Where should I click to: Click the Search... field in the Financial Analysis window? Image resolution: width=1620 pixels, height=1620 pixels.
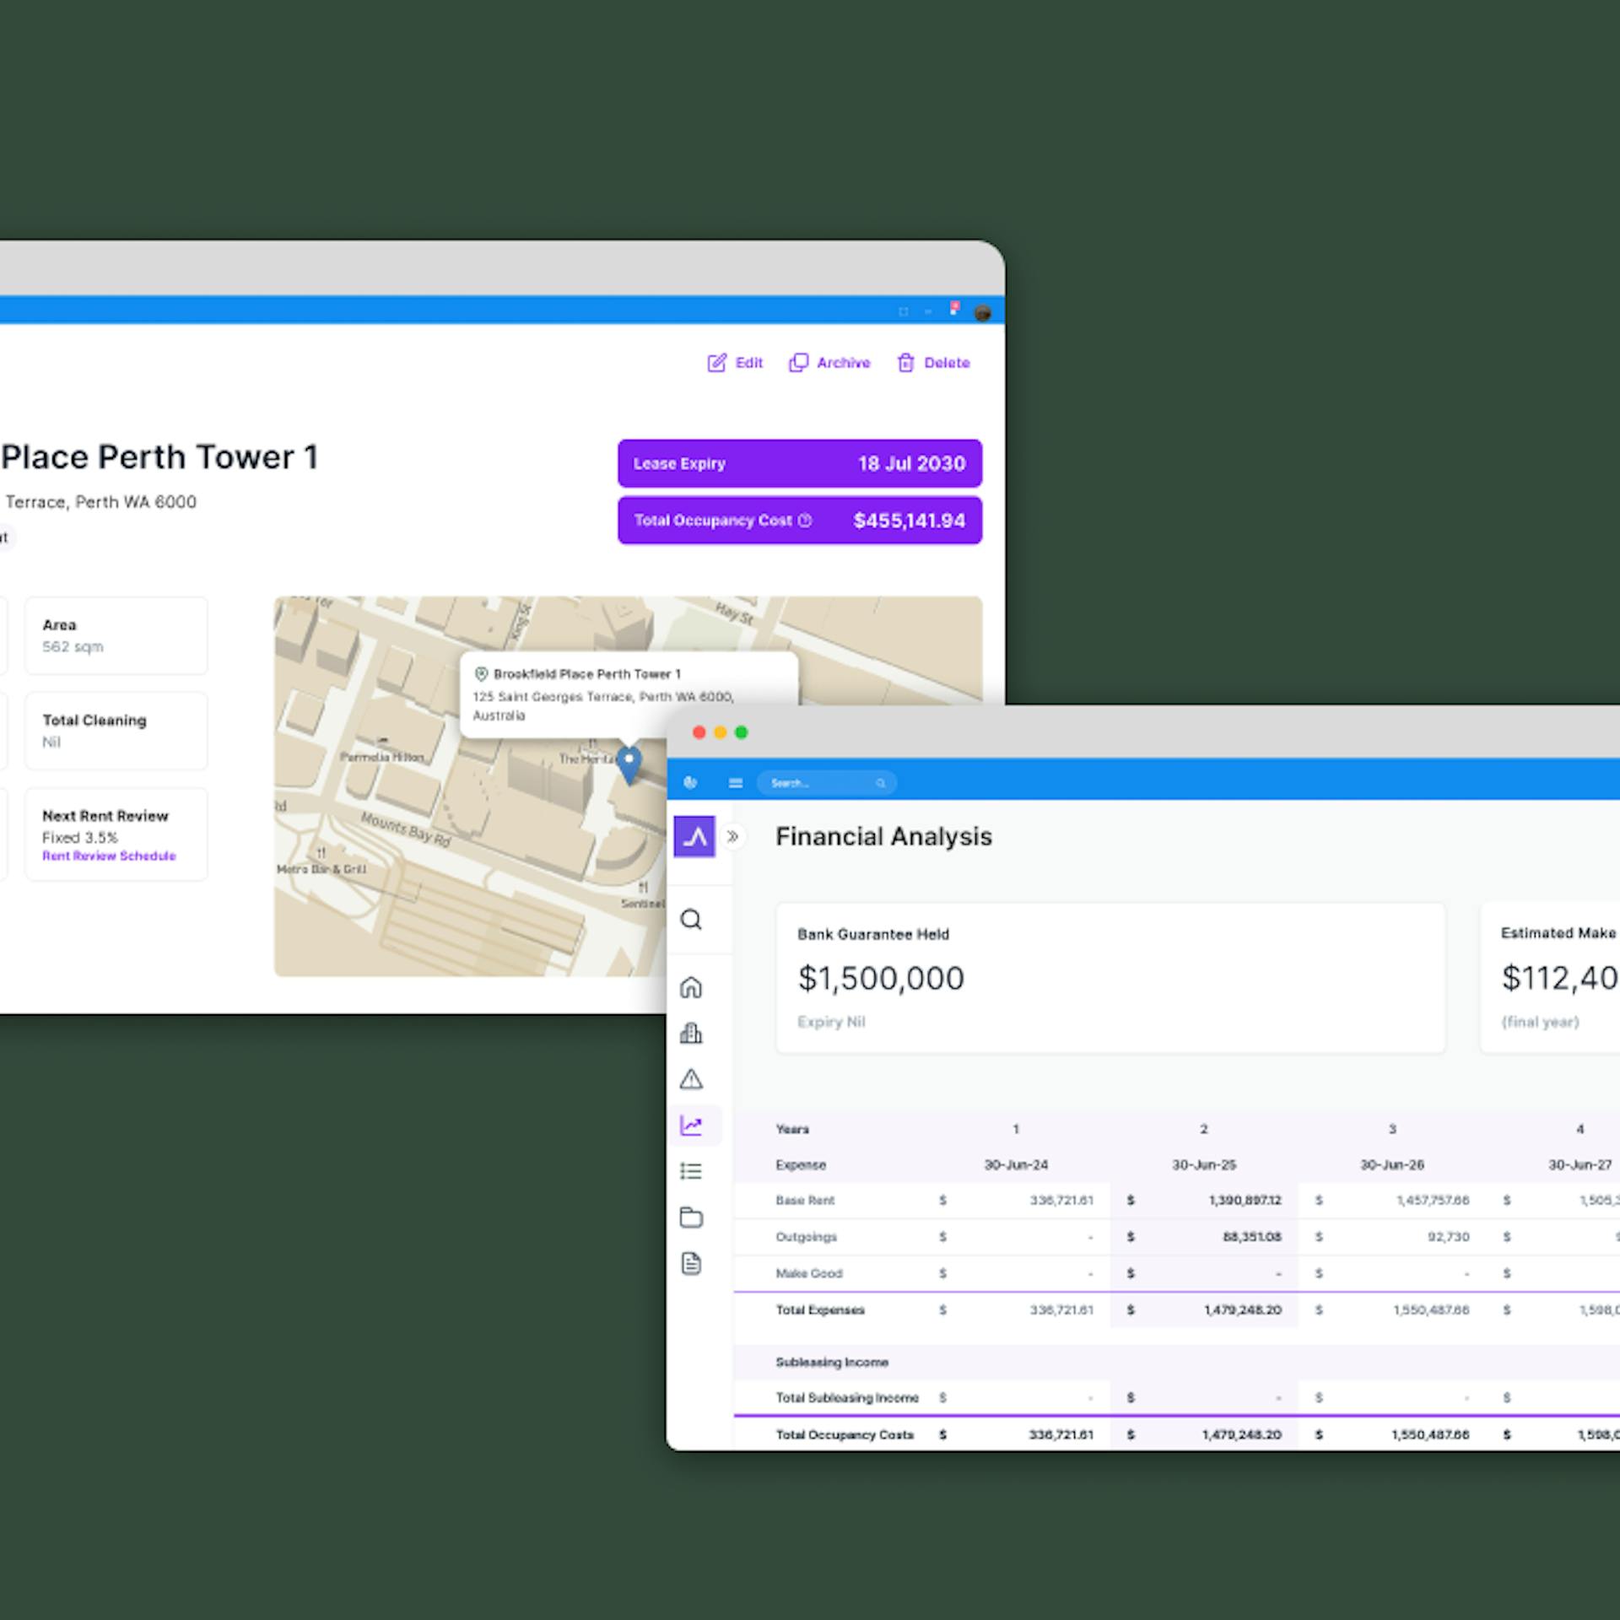pos(825,783)
